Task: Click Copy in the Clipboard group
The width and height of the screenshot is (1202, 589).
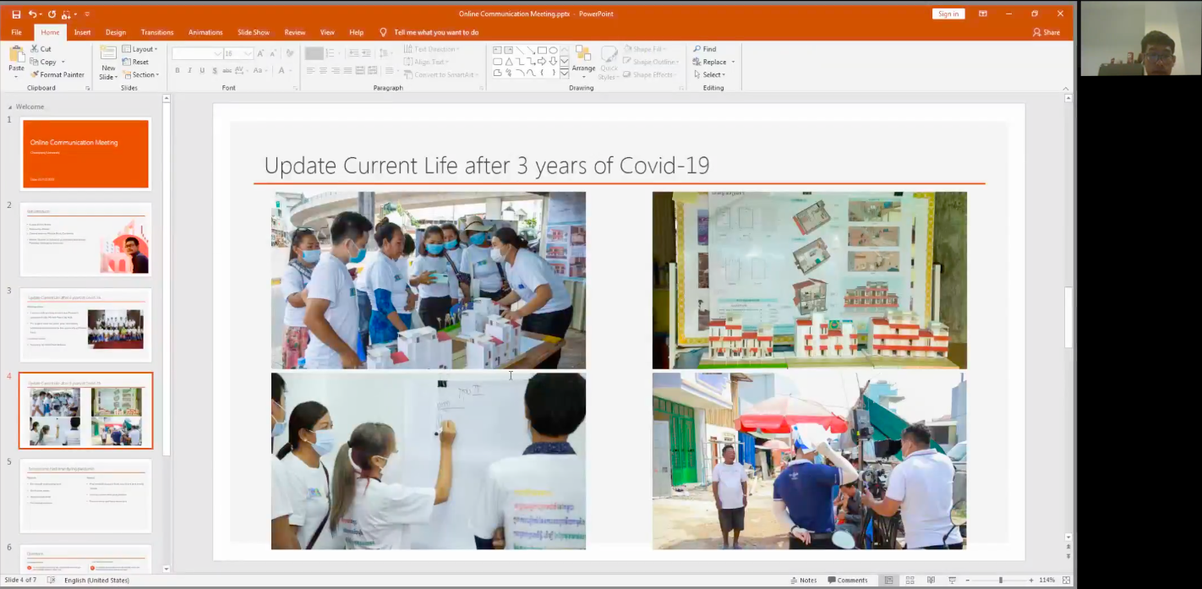Action: coord(44,62)
